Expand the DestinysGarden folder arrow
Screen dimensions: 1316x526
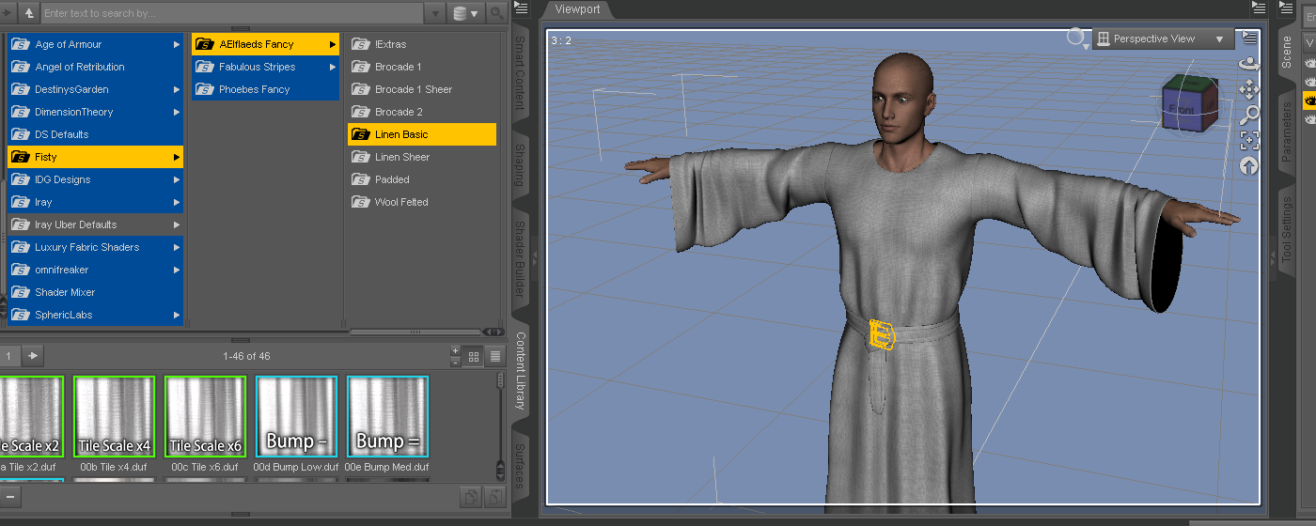coord(177,89)
